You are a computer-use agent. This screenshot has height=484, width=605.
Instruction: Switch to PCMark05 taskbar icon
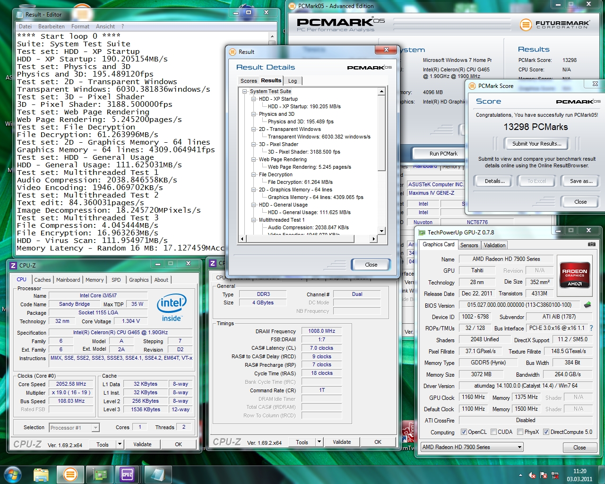(x=70, y=474)
